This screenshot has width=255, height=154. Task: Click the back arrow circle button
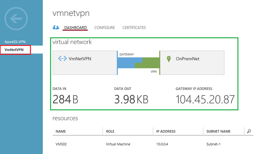coord(16,19)
